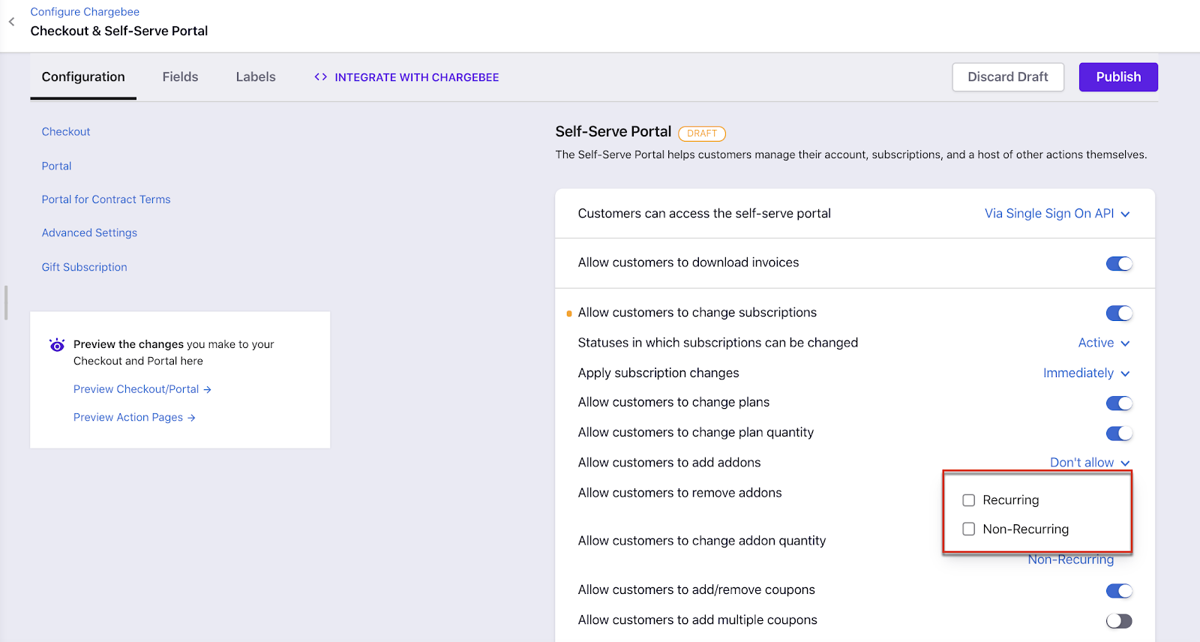
Task: Switch to the Fields tab
Action: [x=180, y=77]
